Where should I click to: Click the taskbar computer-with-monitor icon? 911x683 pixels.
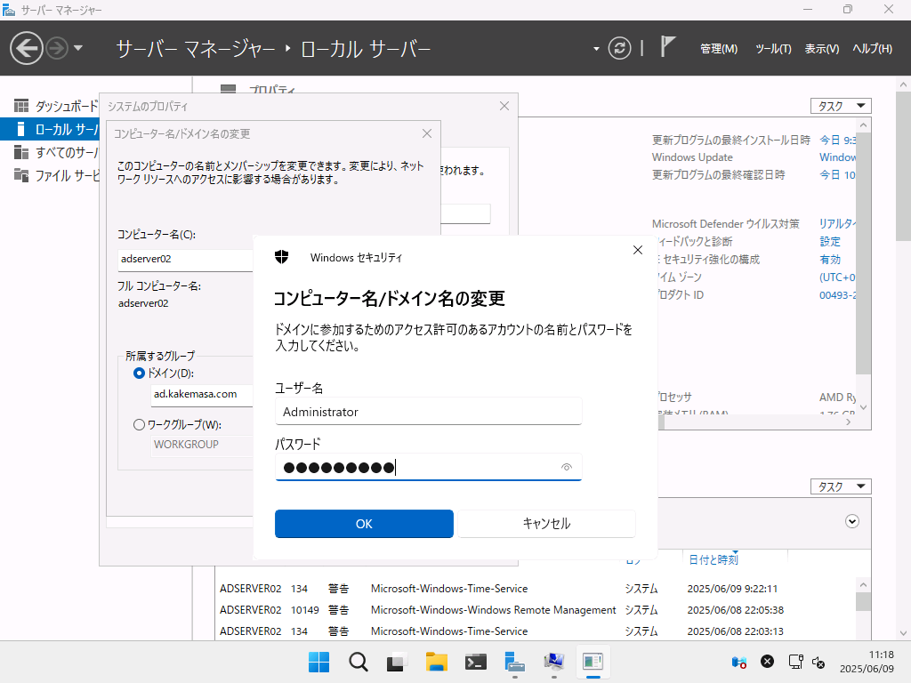click(x=553, y=662)
